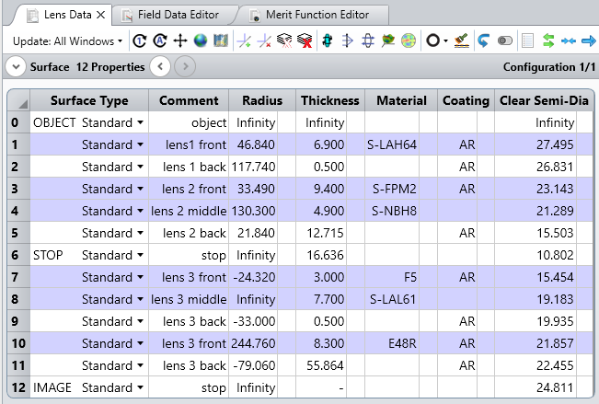599x404 pixels.
Task: Click the Update once (circled 1) icon
Action: [140, 40]
